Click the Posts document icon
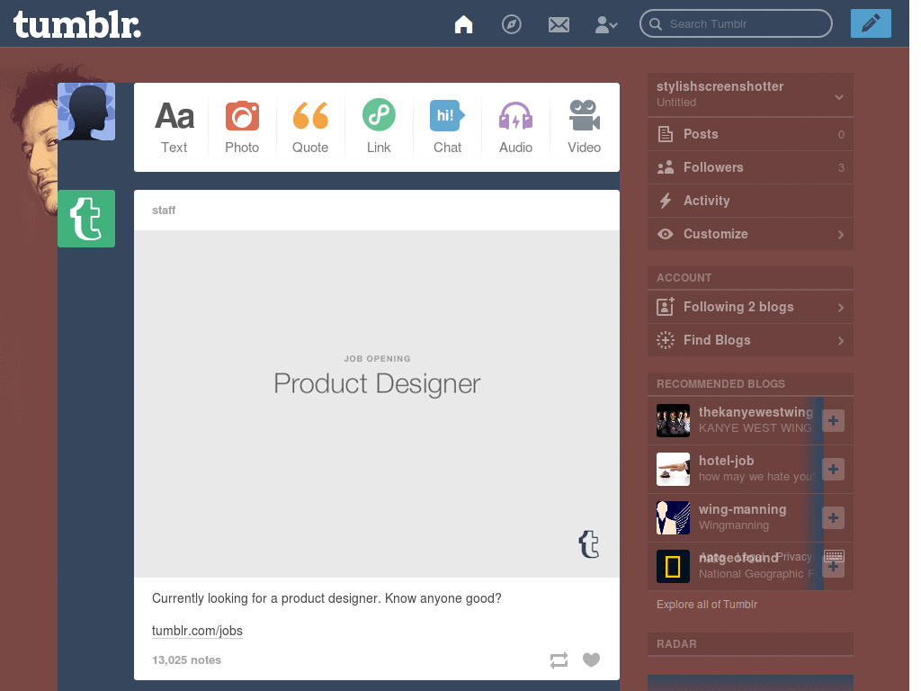Viewport: 921px width, 691px height. tap(665, 134)
